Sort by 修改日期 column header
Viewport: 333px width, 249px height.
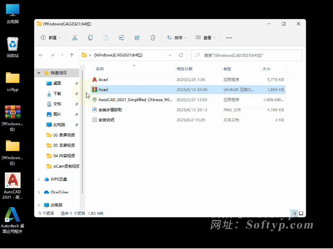click(x=184, y=69)
